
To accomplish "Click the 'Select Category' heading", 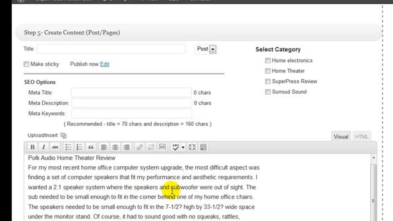I will 278,49.
